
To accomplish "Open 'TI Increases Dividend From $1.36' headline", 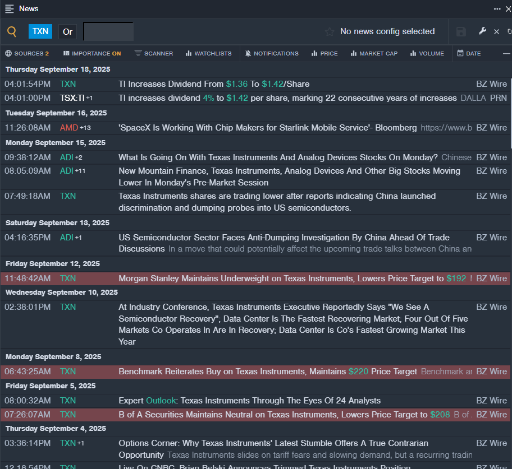I will pos(214,84).
